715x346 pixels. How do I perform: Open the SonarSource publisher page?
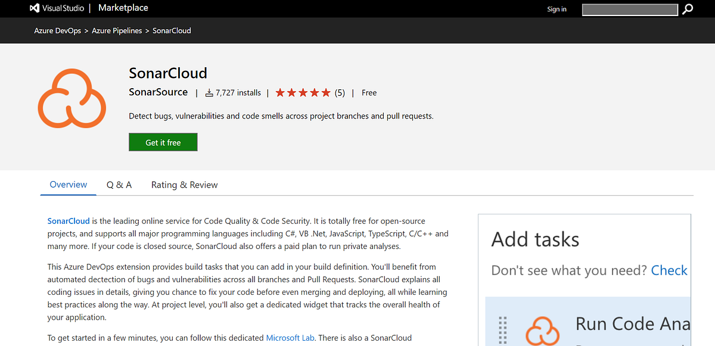[x=158, y=92]
